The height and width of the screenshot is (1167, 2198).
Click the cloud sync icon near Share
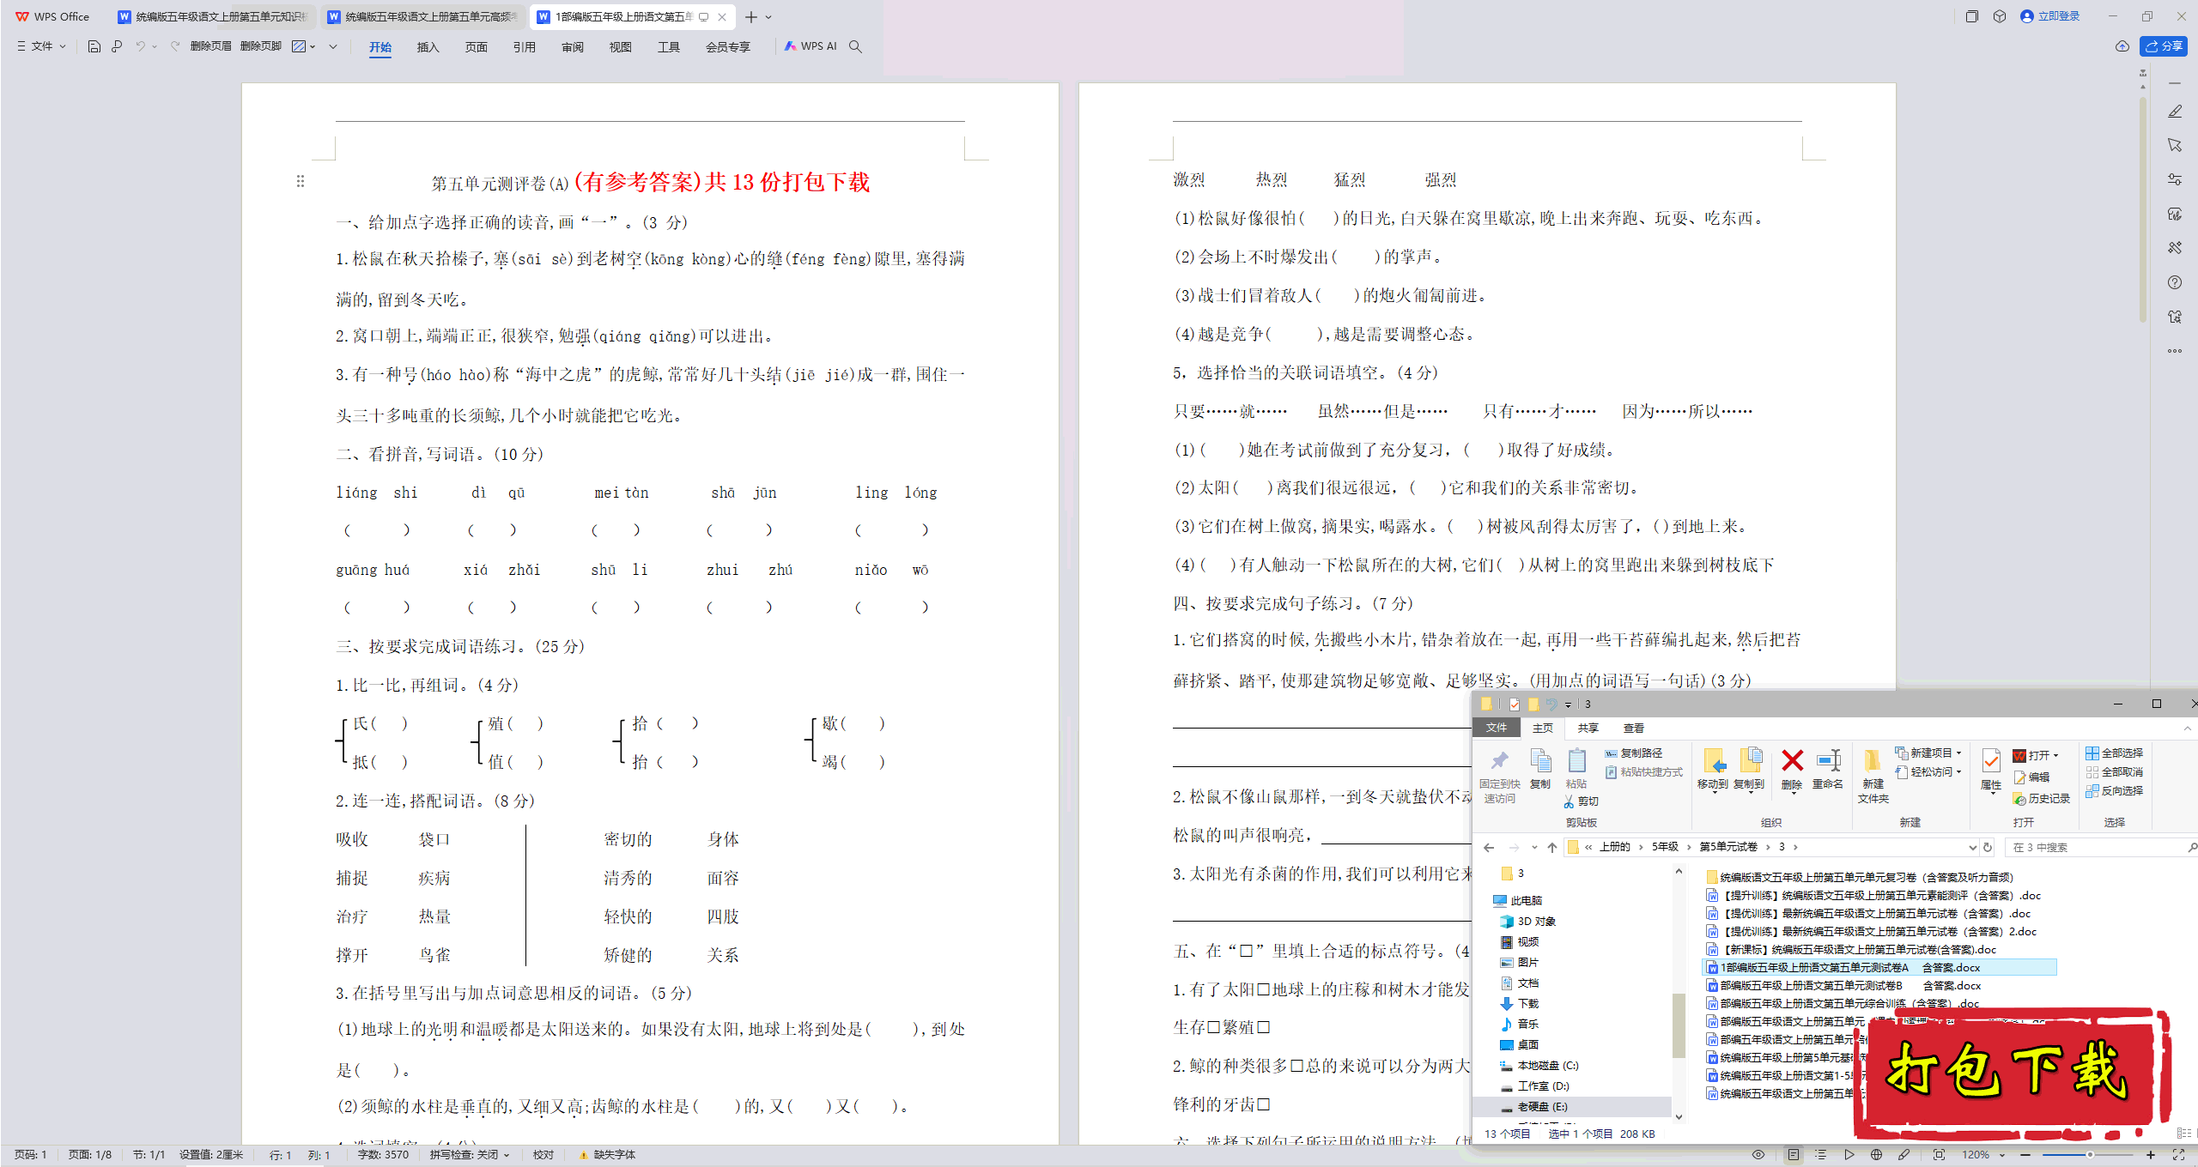(2122, 46)
